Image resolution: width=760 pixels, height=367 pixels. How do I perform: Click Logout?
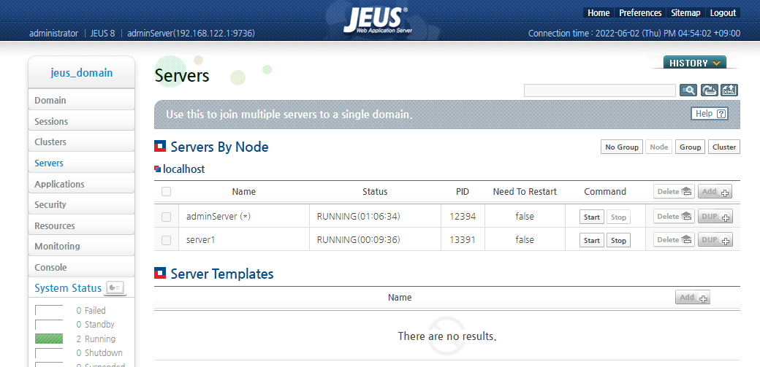[723, 13]
